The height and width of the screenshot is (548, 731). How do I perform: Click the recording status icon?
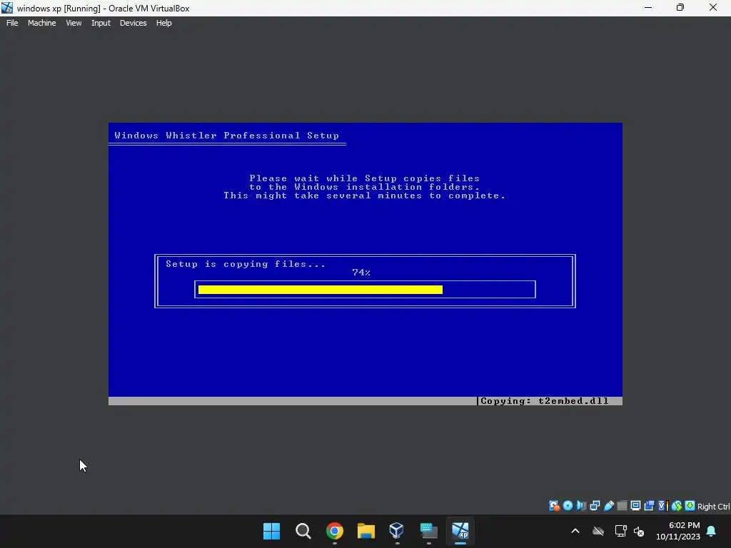point(649,506)
